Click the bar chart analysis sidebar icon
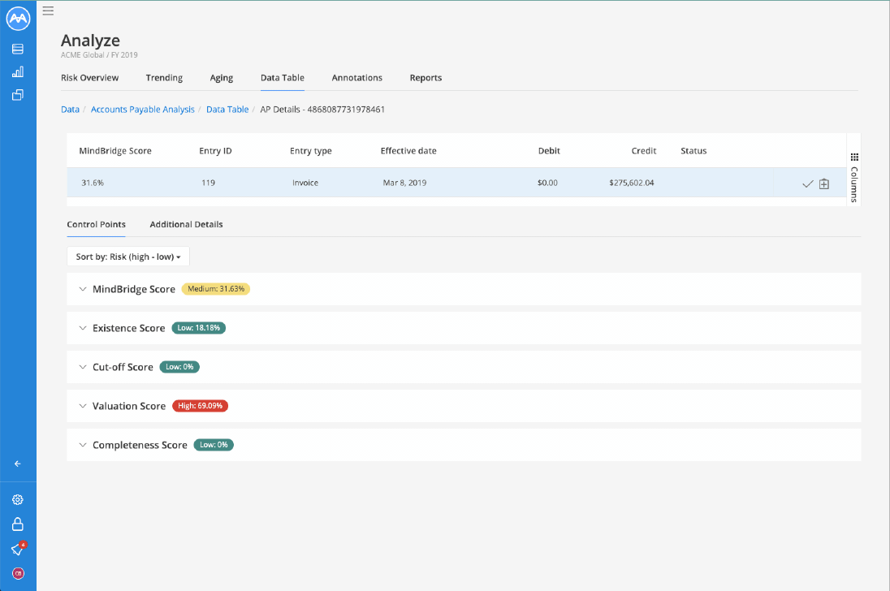 point(18,71)
